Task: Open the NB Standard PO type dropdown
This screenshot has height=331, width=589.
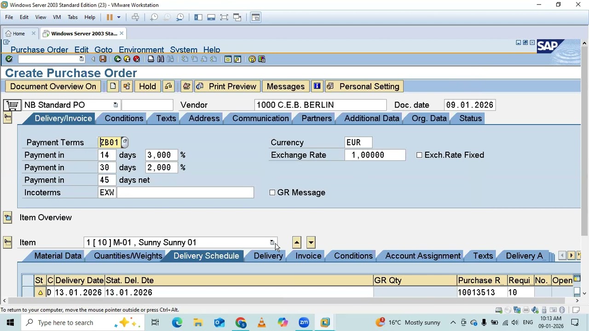Action: 115,105
